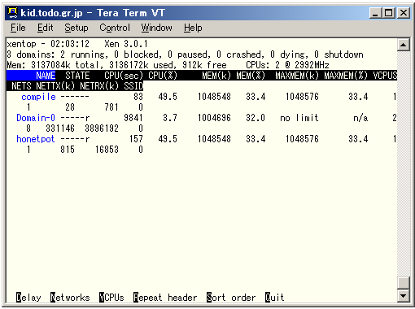Click honetpot NETRX value 16853
Image resolution: width=415 pixels, height=309 pixels.
pos(107,150)
